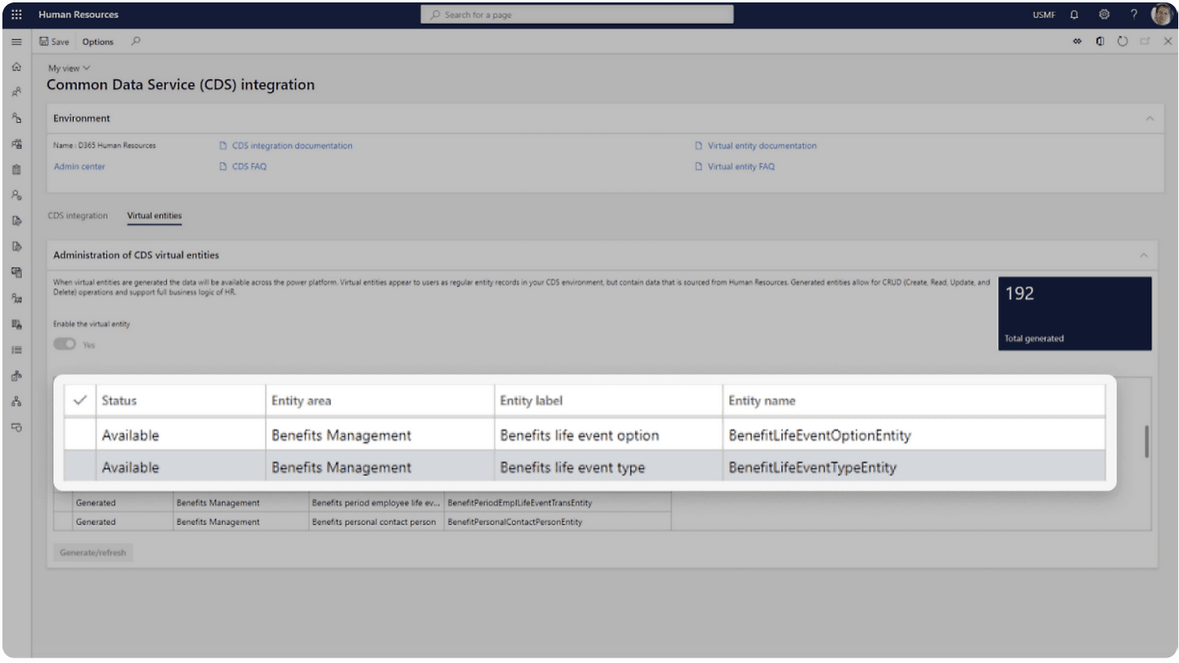Toggle Enable the virtual entity switch
Viewport: 1179px width, 663px height.
(x=65, y=344)
